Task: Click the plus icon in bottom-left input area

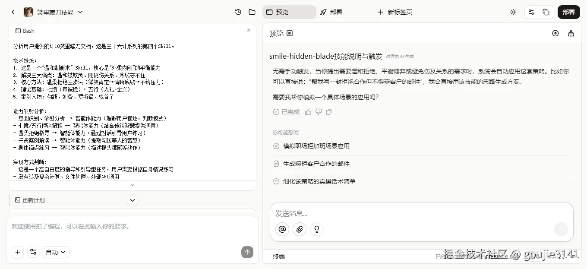Action: [18, 252]
